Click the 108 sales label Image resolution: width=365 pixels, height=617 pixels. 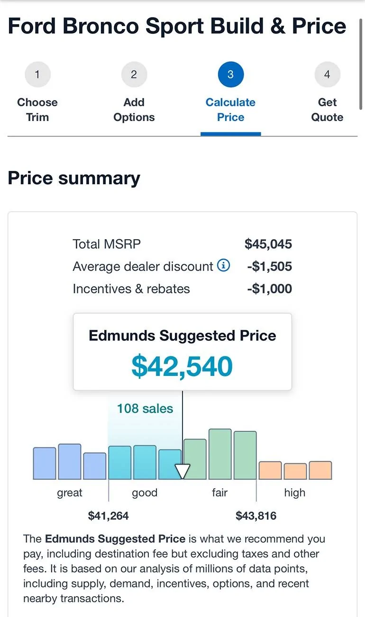145,409
